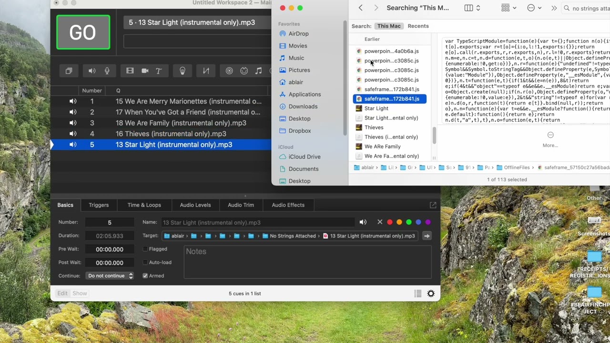Open the Finder view switcher dropdown
This screenshot has width=610, height=343.
[x=472, y=8]
